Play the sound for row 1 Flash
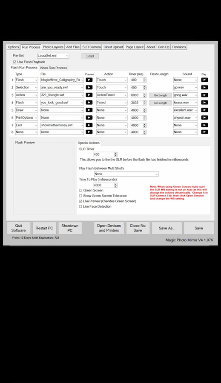Image resolution: width=221 pixels, height=383 pixels. coord(204,80)
